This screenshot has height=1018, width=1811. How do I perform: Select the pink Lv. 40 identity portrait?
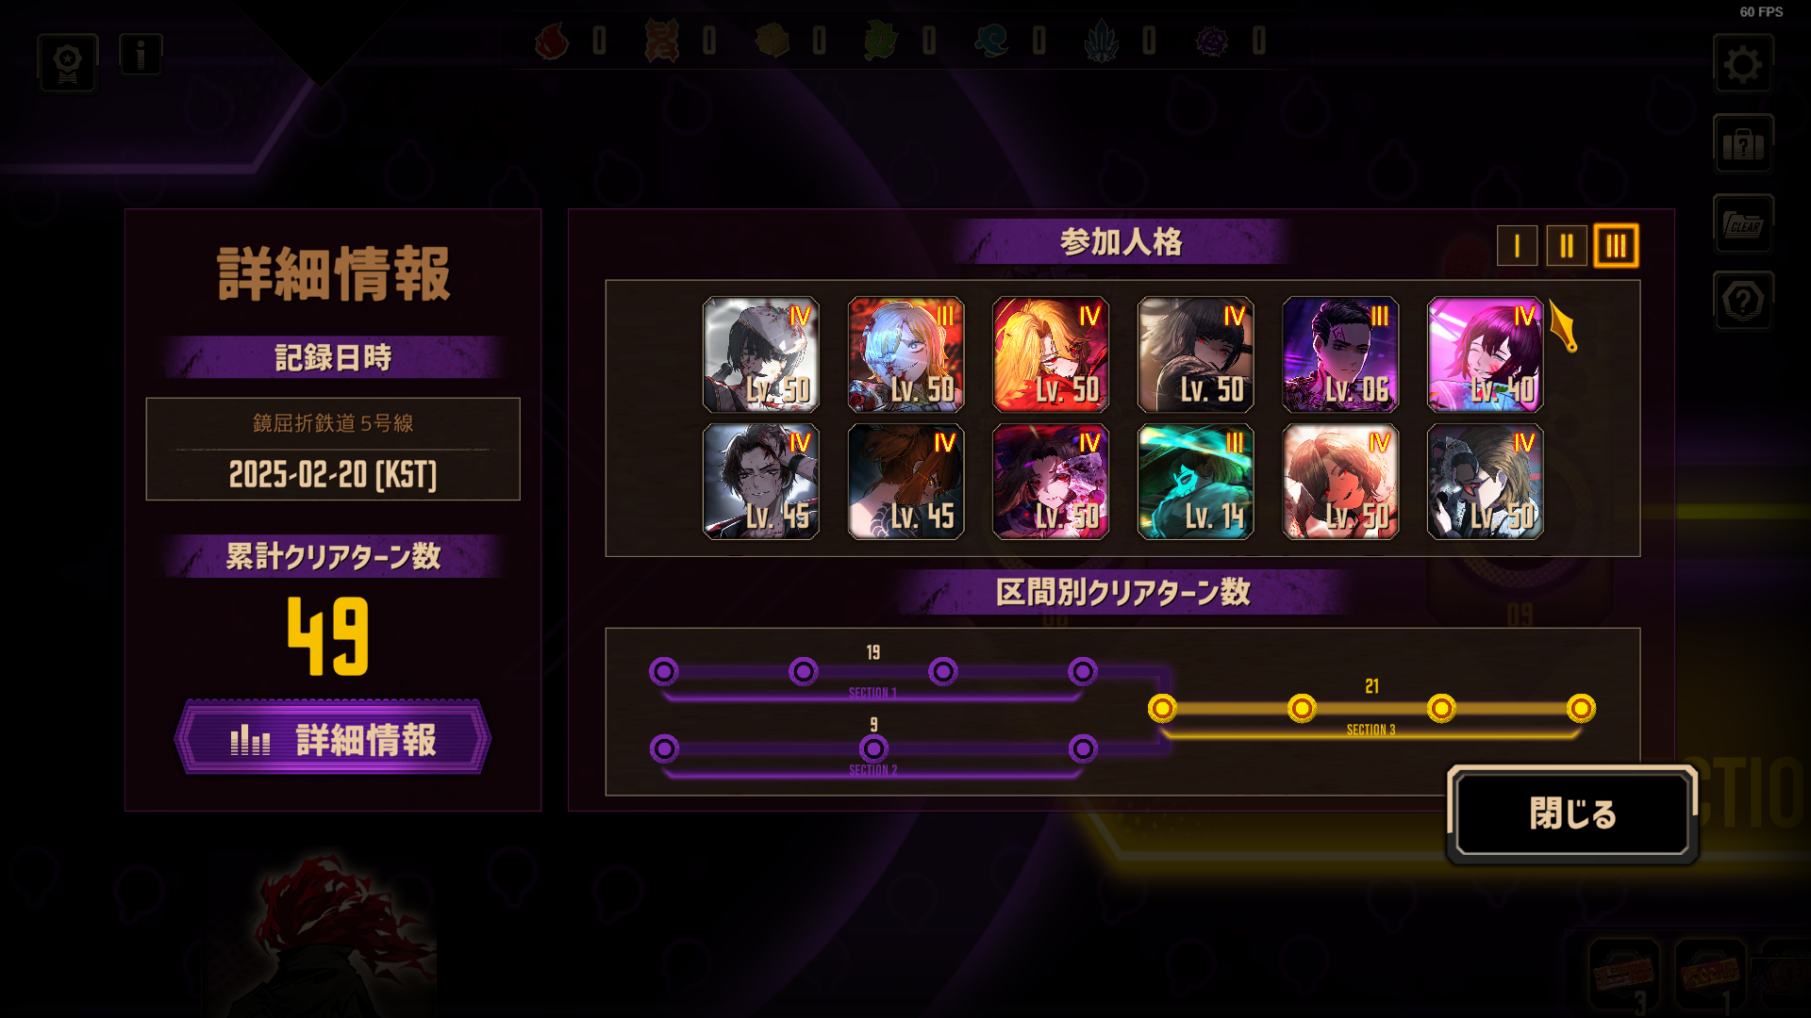click(x=1485, y=354)
